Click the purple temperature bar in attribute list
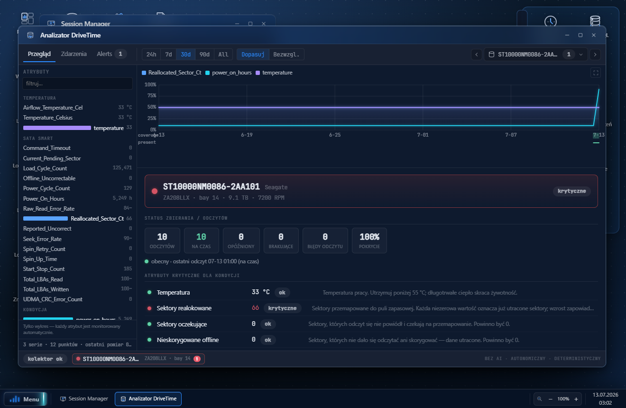This screenshot has height=408, width=626. click(57, 128)
